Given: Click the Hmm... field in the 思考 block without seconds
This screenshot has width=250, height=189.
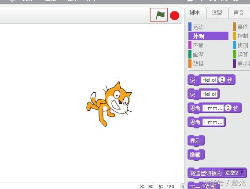Looking at the screenshot, I should [213, 122].
